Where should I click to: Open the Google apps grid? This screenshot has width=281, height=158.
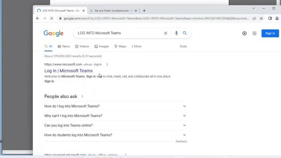pyautogui.click(x=255, y=33)
